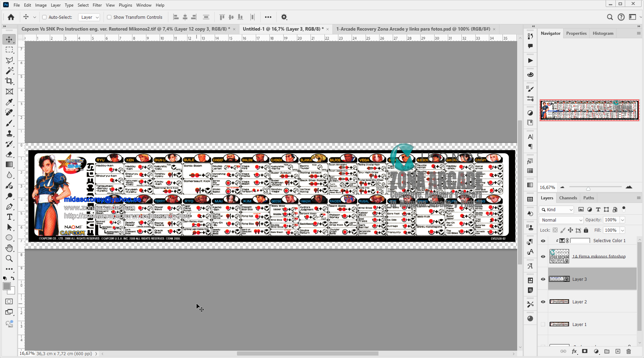The height and width of the screenshot is (358, 644).
Task: Open the Kind layer filter dropdown
Action: point(557,209)
